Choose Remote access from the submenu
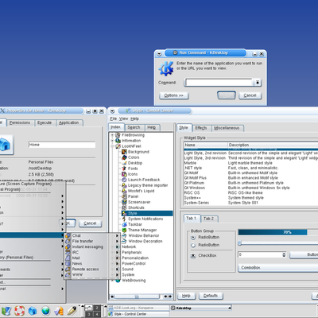Screen dimensions: 318x318 pos(92,269)
